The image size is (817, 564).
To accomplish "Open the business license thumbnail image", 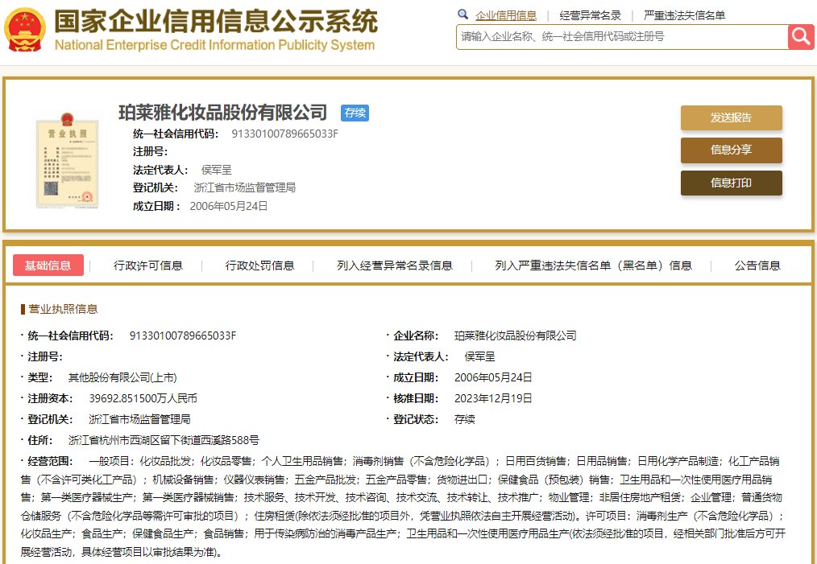I will coord(67,161).
